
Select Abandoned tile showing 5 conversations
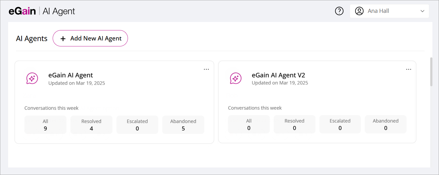coord(183,125)
